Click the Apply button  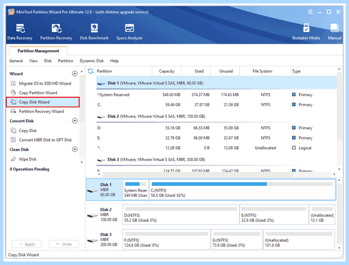27,244
